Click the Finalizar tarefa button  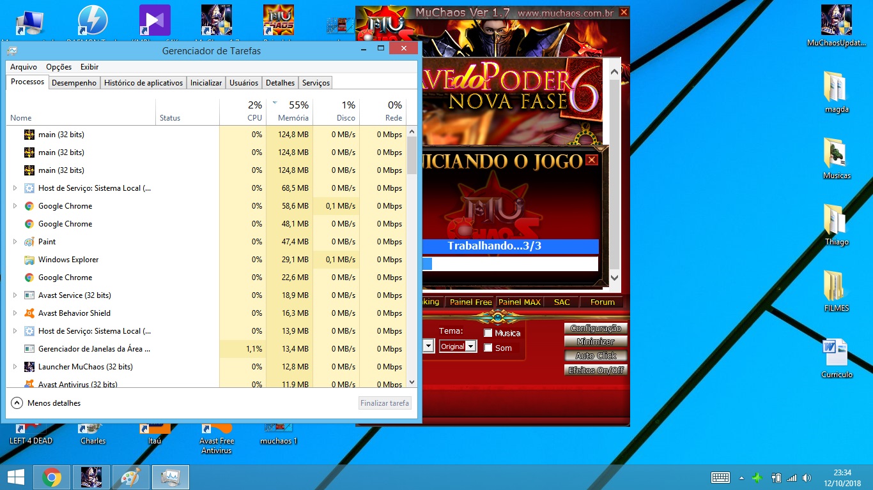tap(385, 403)
